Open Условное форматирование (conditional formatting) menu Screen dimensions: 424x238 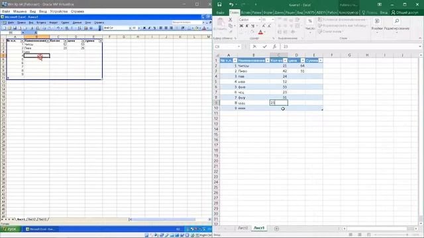click(x=342, y=20)
